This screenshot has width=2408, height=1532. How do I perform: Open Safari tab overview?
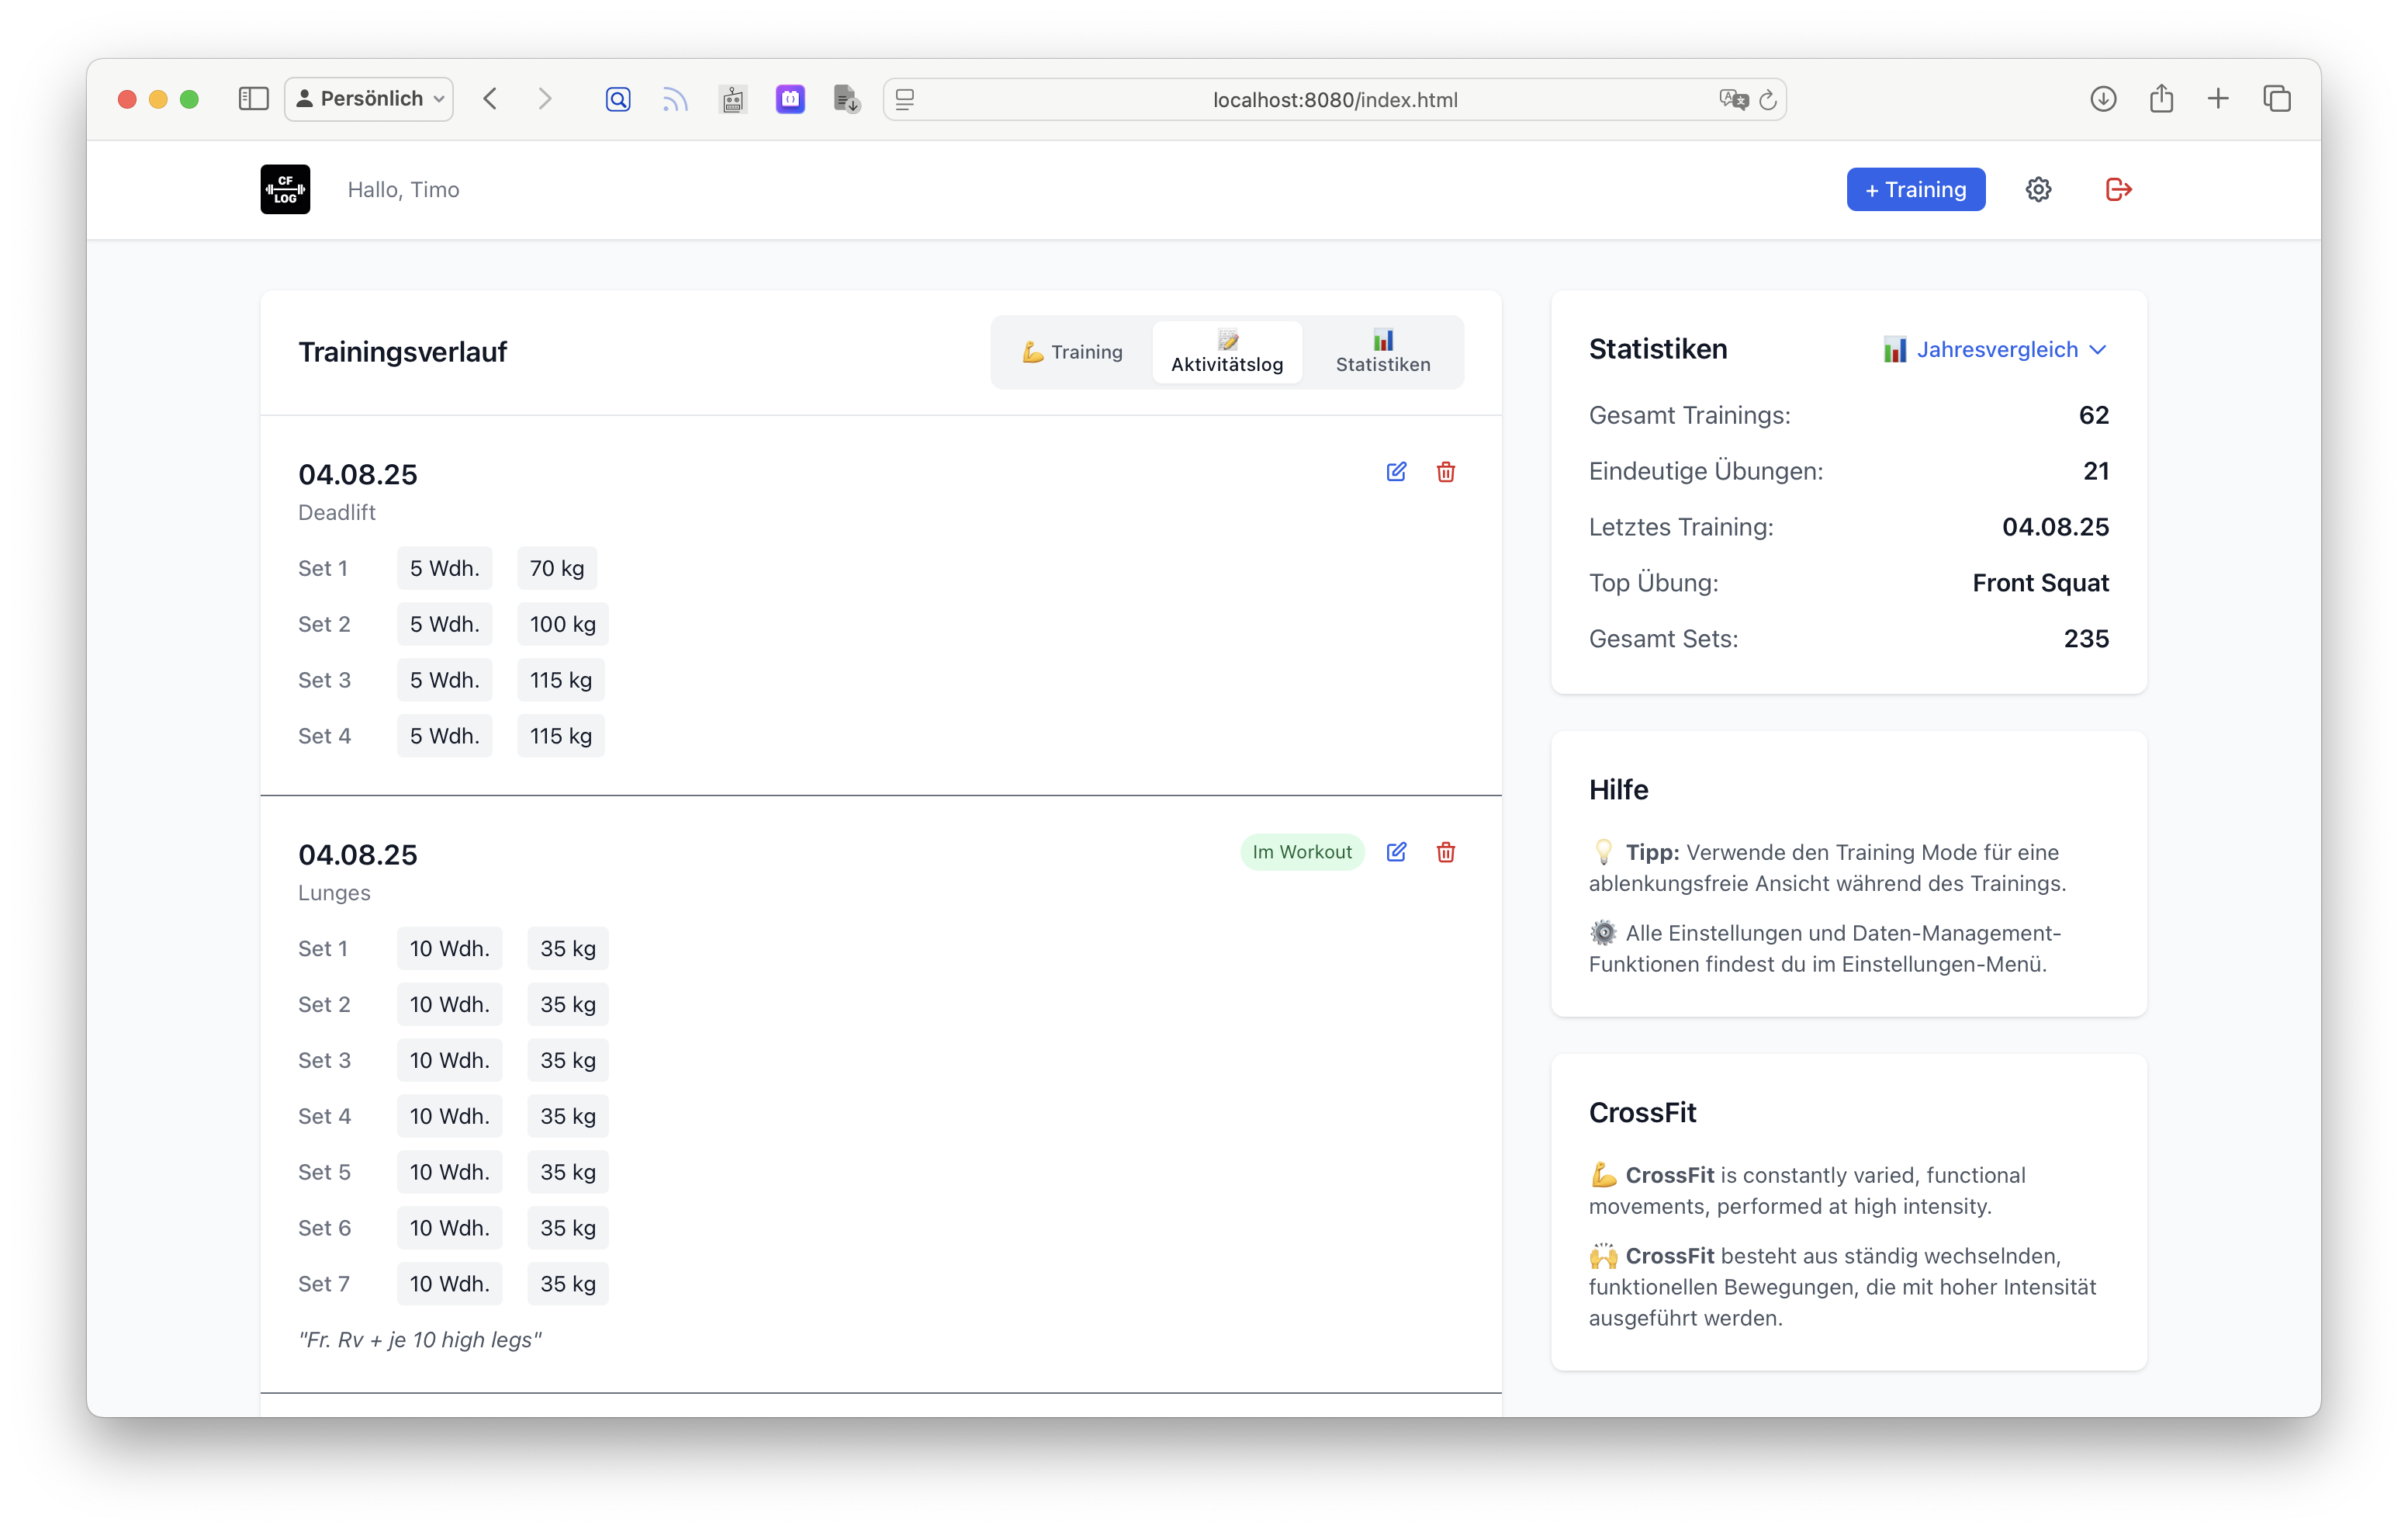point(2277,99)
